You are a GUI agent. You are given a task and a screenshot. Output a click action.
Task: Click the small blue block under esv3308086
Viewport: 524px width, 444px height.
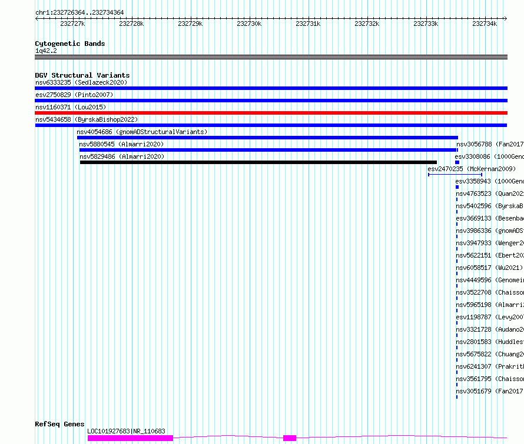pos(457,162)
